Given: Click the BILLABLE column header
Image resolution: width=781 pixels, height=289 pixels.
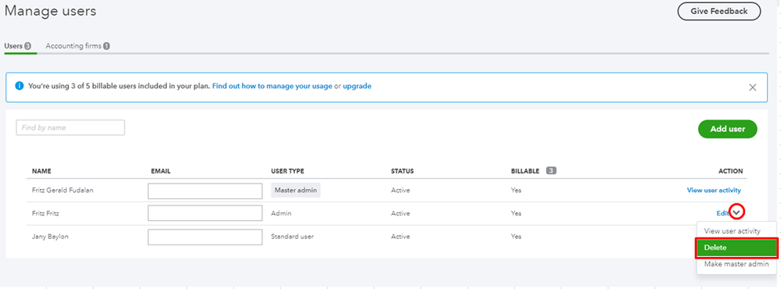Looking at the screenshot, I should [525, 171].
